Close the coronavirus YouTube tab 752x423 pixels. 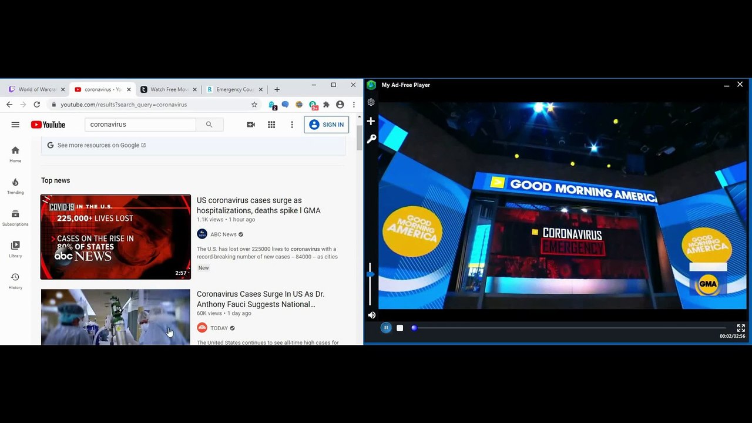pos(129,89)
